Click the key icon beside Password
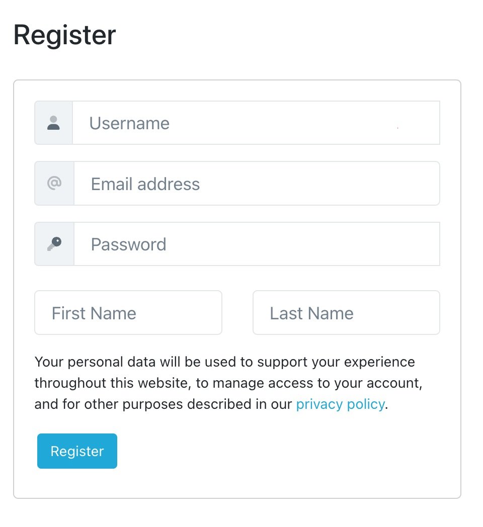This screenshot has height=527, width=483. pyautogui.click(x=54, y=244)
